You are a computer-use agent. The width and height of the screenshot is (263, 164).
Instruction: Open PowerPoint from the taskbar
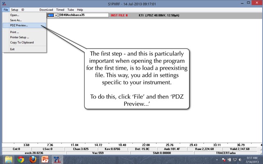click(45, 159)
